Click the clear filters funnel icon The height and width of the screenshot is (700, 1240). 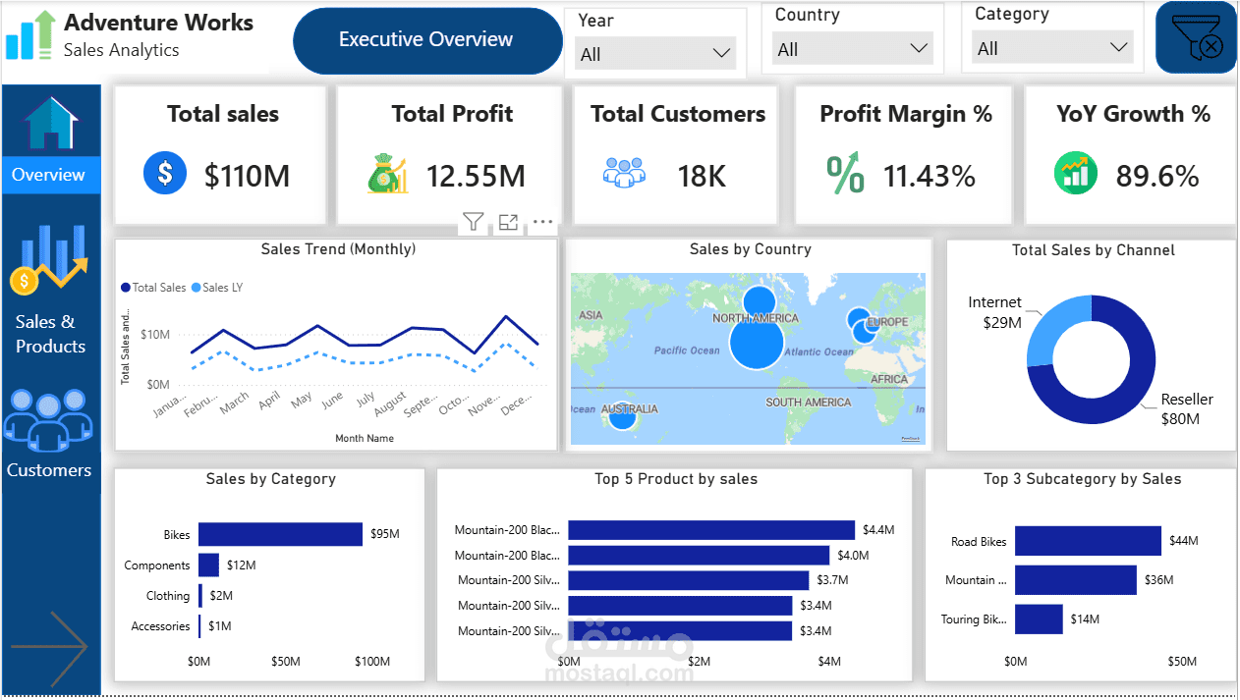coord(1196,37)
